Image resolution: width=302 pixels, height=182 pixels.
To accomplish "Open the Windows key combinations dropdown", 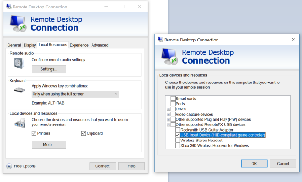I will coord(75,94).
